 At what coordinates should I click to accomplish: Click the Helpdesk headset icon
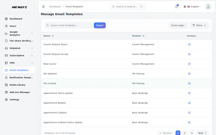pyautogui.click(x=6, y=48)
